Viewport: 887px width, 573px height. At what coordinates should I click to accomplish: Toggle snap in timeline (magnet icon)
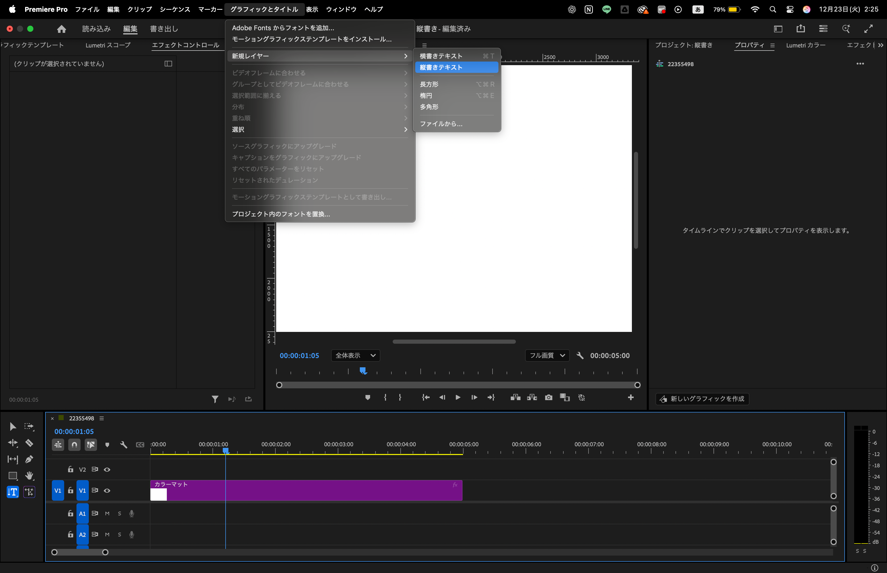coord(74,445)
